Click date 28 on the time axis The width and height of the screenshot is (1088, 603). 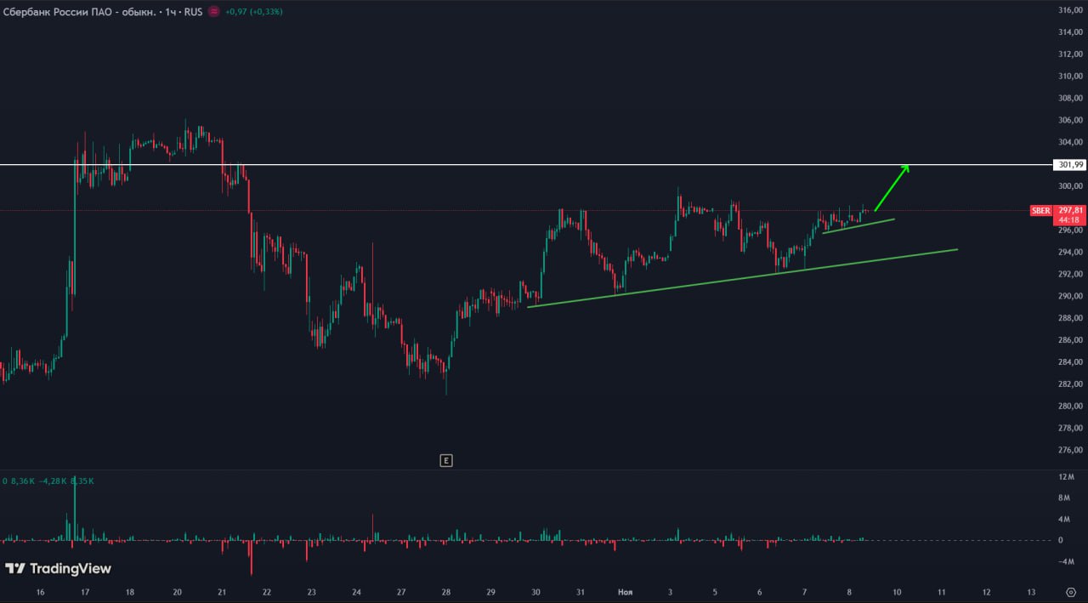(x=446, y=592)
